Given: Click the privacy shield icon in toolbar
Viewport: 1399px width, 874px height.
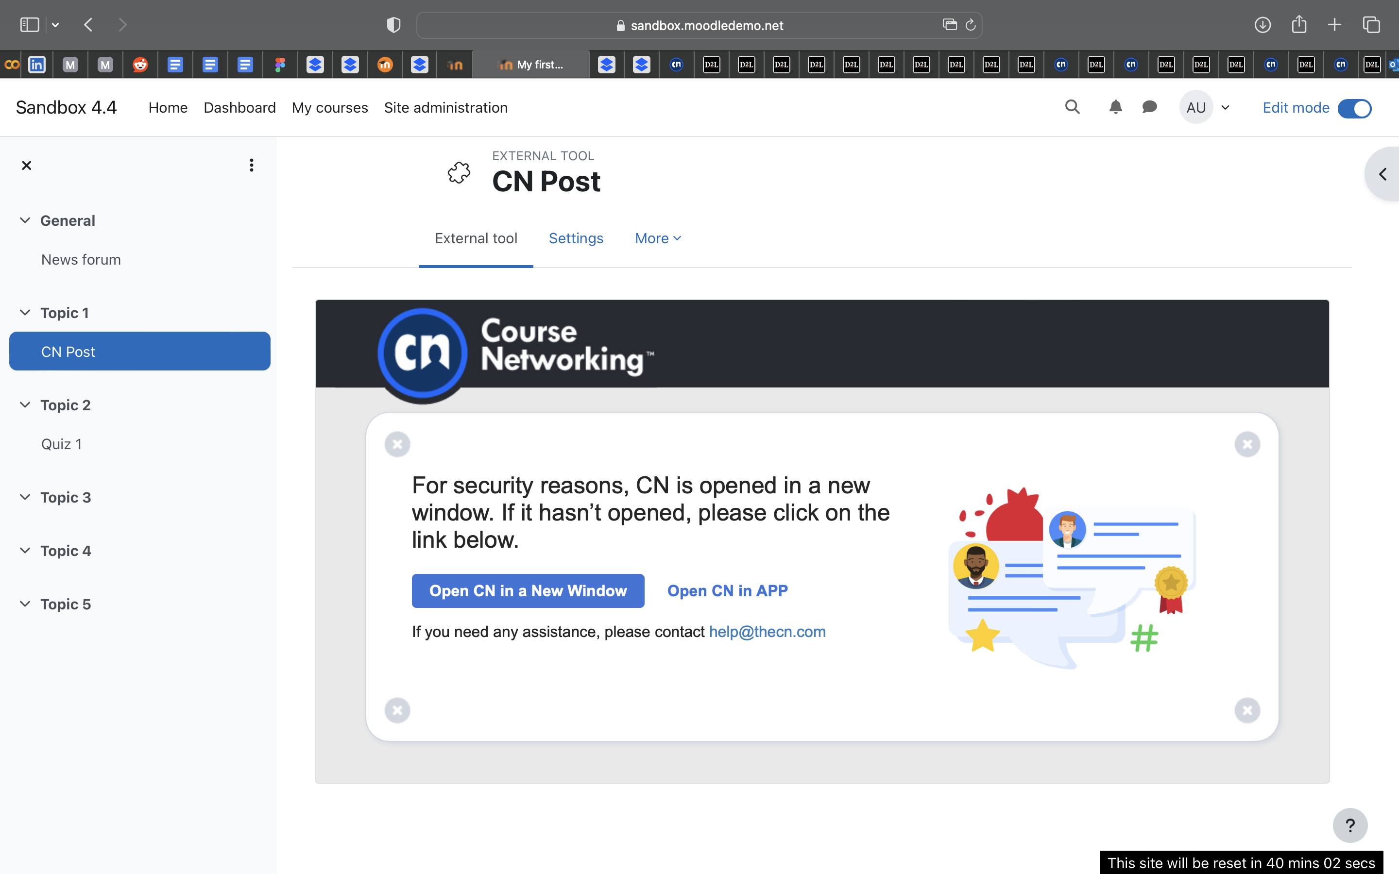Looking at the screenshot, I should tap(393, 25).
